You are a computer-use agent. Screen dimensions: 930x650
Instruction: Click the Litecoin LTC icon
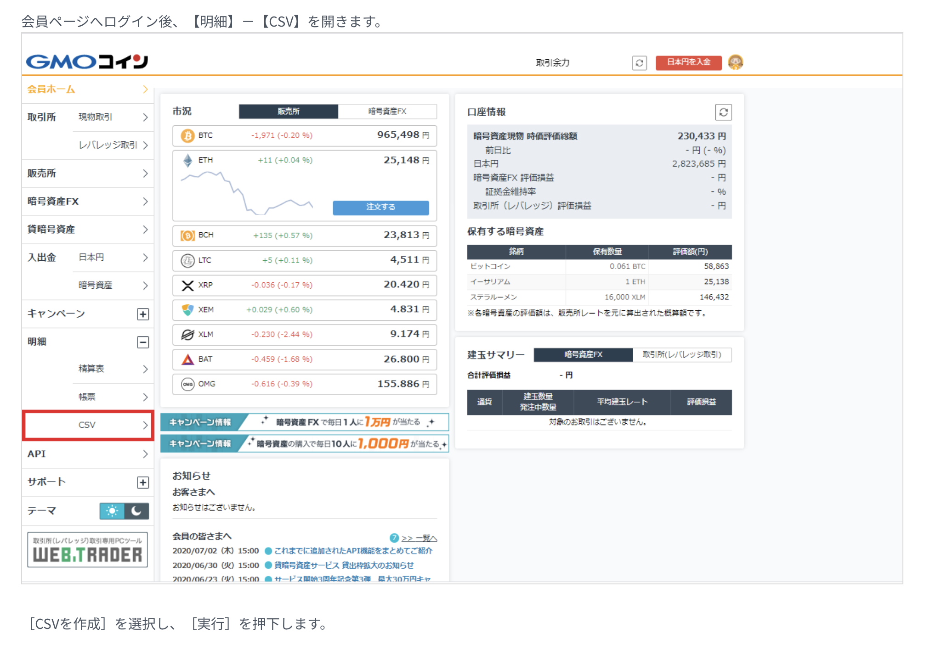[x=187, y=260]
